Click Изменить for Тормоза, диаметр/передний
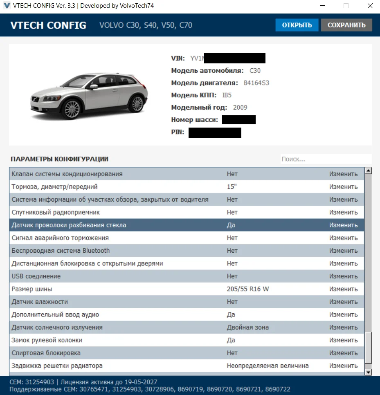The width and height of the screenshot is (380, 395). pos(343,187)
